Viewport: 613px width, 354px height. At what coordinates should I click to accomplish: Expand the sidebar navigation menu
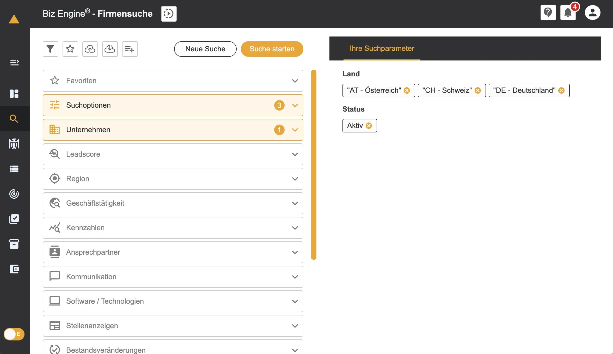pos(14,62)
